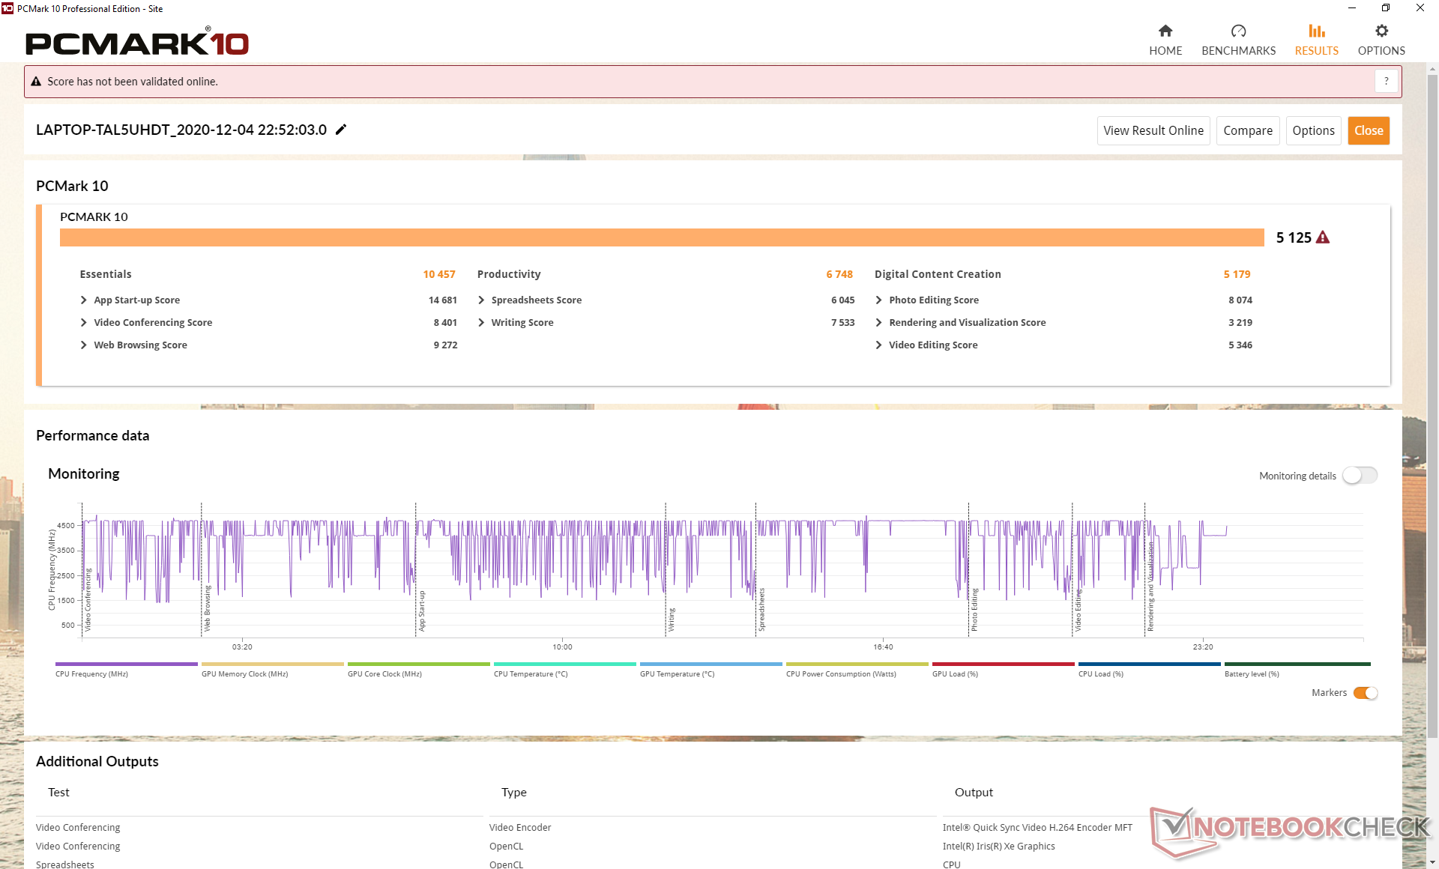
Task: Select the CPU Frequency legend swatch
Action: (x=126, y=664)
